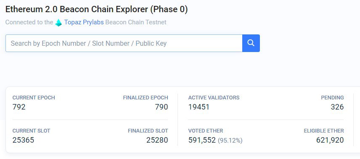Click the current slot number 25365
Screen dimensions: 360x159
23,140
